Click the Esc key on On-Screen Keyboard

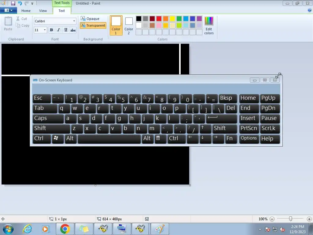point(42,99)
